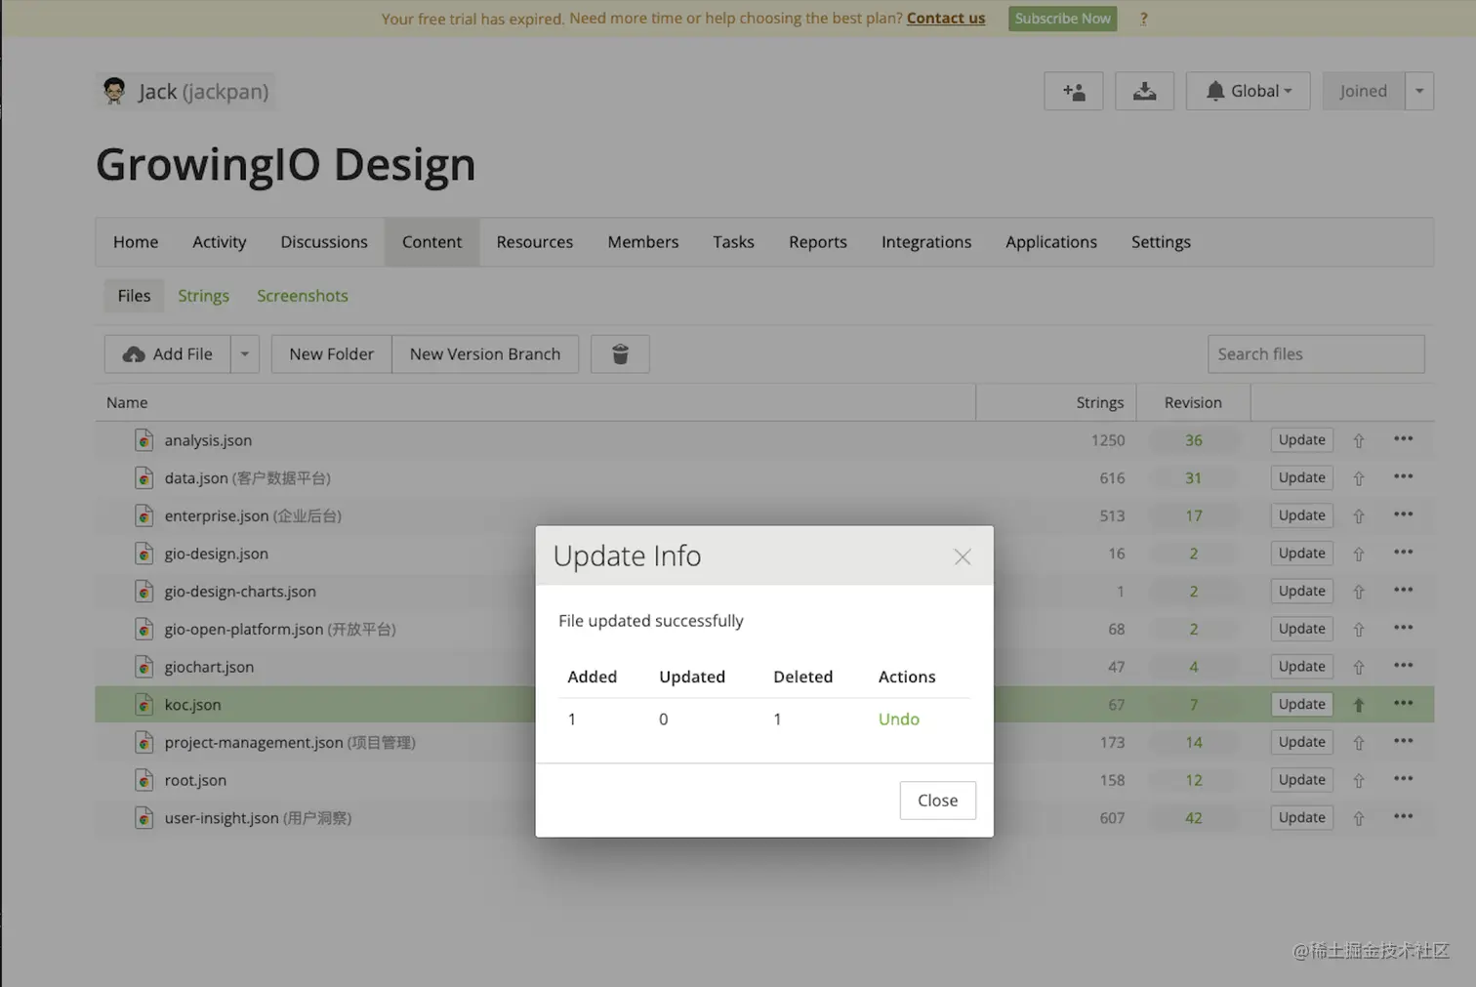The image size is (1476, 987).
Task: Open the Members tab
Action: tap(643, 242)
